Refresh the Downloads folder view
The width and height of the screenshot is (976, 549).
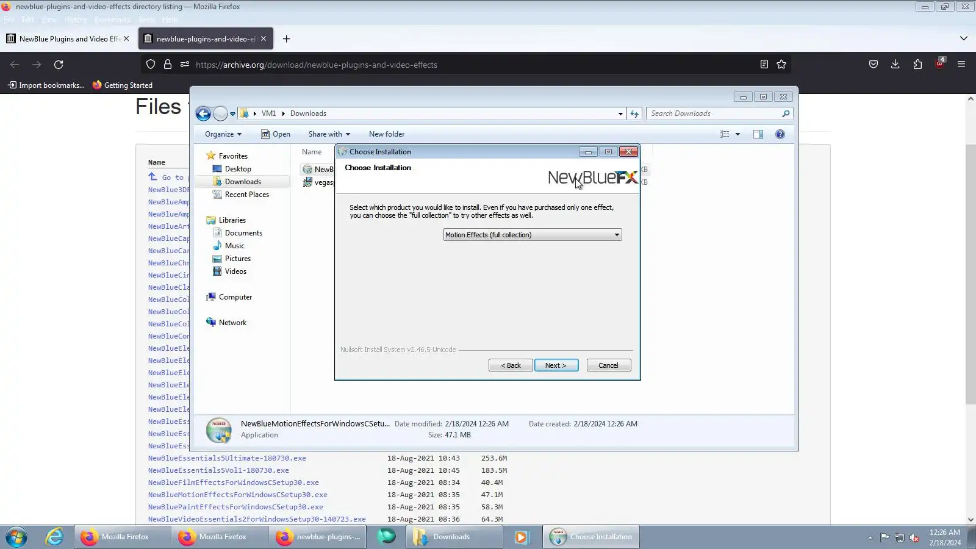(634, 114)
